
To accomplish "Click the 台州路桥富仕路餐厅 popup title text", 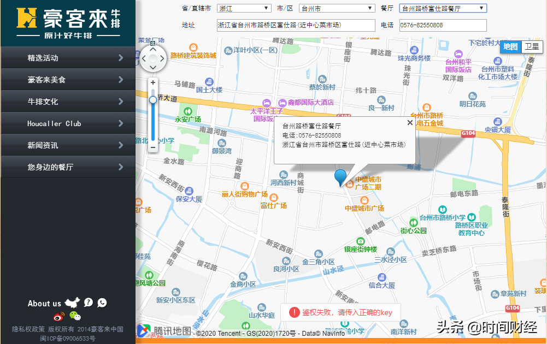I will tap(311, 126).
